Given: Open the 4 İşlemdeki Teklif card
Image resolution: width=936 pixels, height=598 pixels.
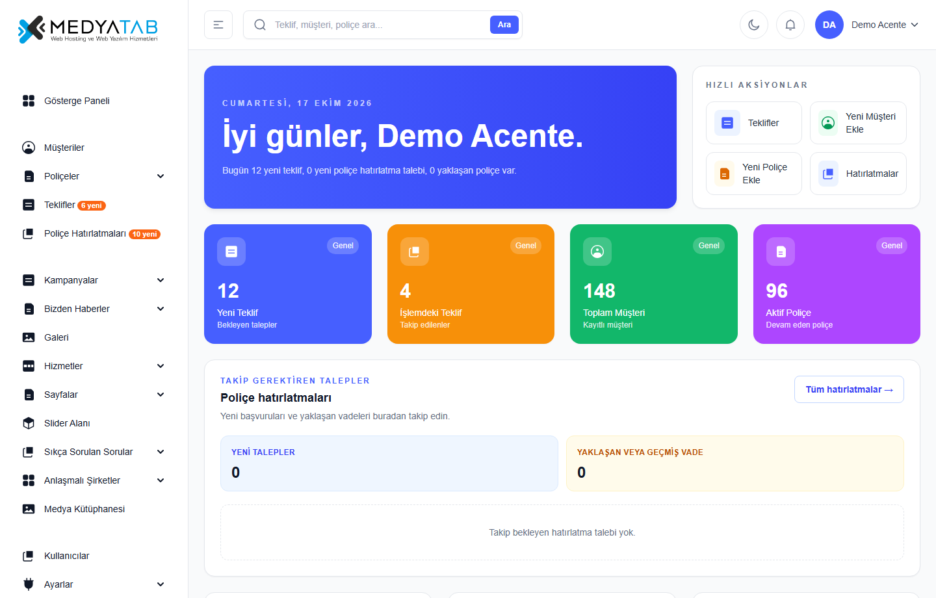Looking at the screenshot, I should point(471,284).
